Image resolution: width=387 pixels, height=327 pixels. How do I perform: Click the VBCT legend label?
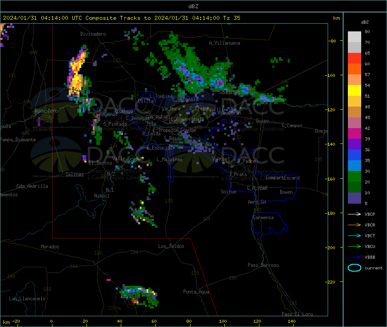tap(370, 236)
